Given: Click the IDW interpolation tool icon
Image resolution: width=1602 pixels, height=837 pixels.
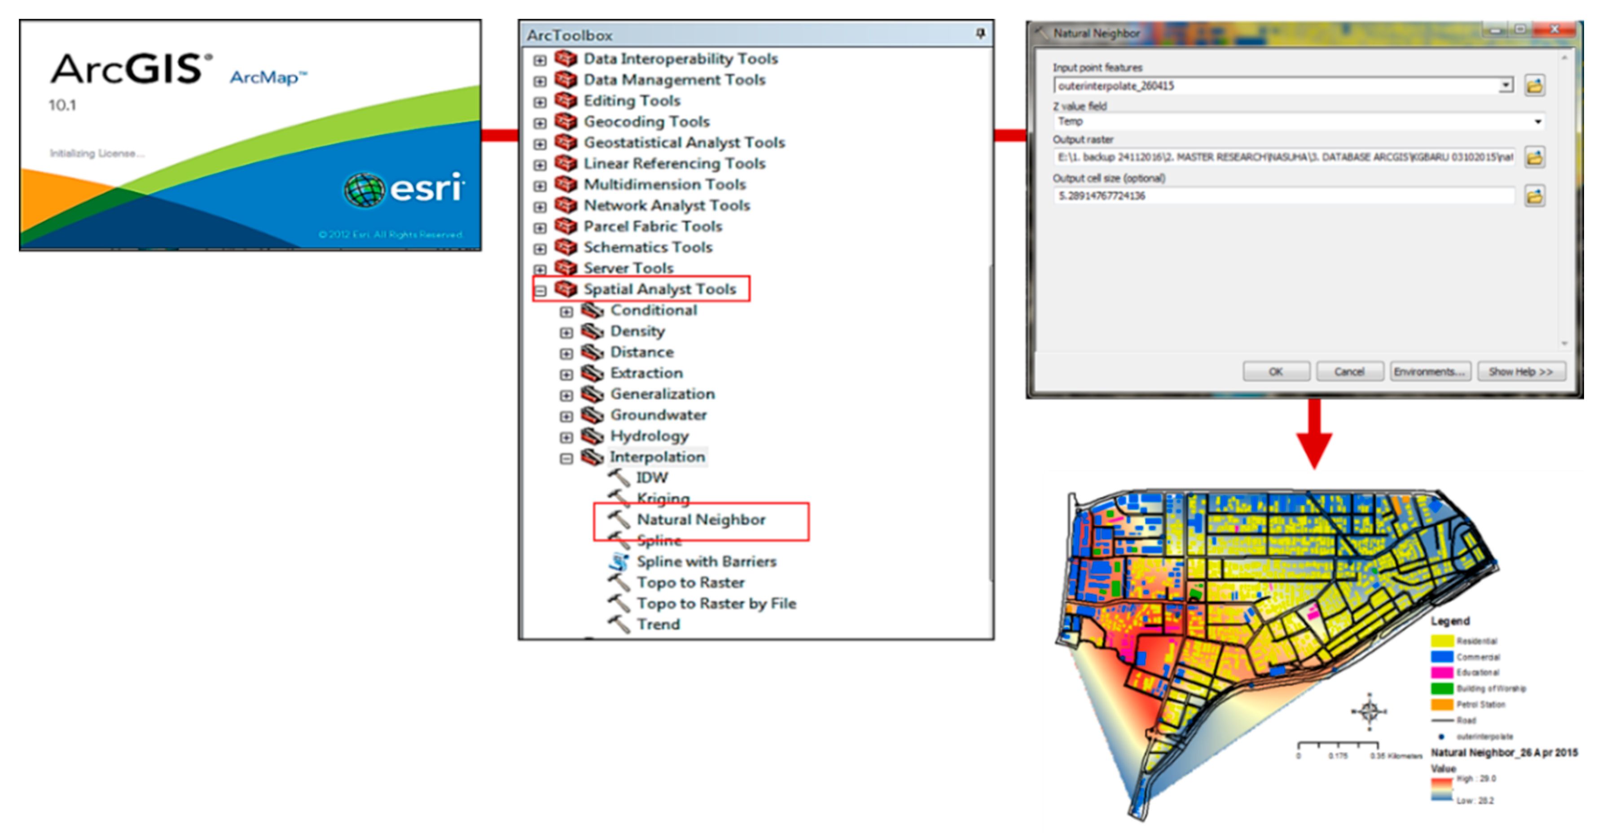Looking at the screenshot, I should (x=619, y=477).
